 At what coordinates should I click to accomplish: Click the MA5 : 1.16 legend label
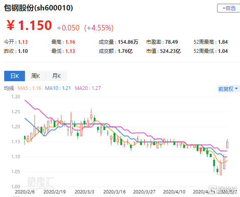[30, 88]
